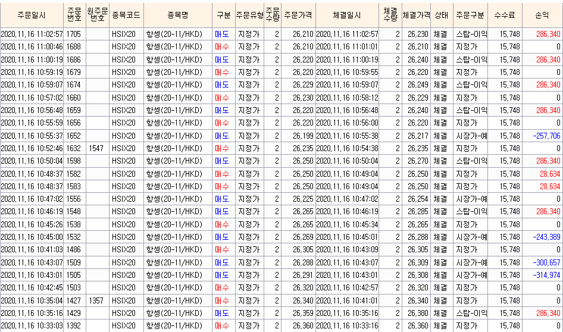Screen dimensions: 563x332
Task: Sort by the 주문일시 column header
Action: pyautogui.click(x=32, y=15)
